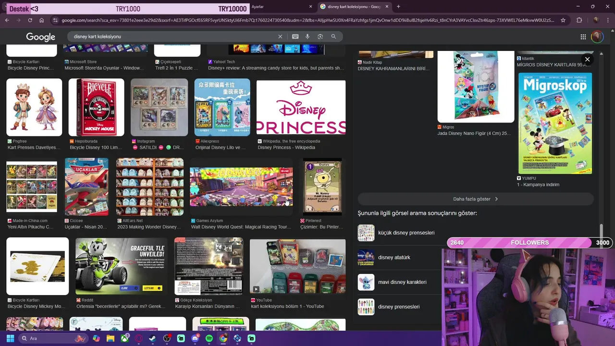Click 'Bicycle Disney 100 Lim...' Hepsiburada caption

(x=96, y=148)
